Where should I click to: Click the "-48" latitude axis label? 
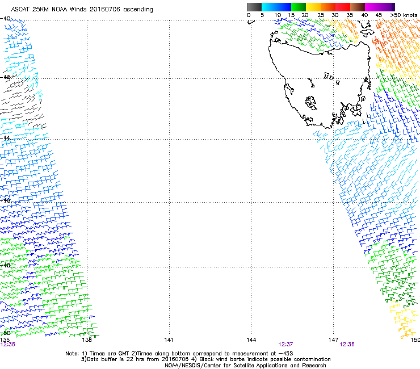[x=5, y=265]
